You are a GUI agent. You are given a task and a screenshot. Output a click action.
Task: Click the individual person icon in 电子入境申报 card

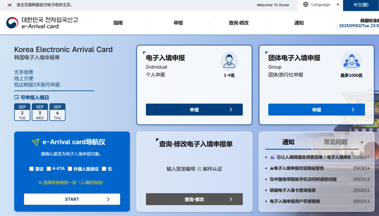[x=229, y=61]
